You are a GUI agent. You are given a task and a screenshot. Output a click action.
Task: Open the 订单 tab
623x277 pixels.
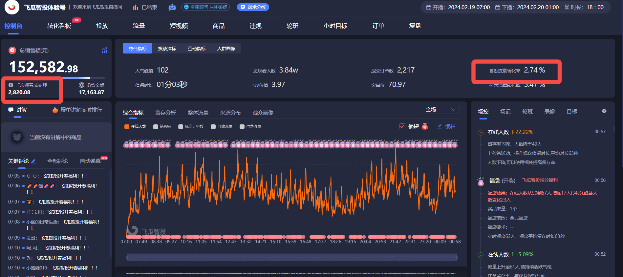click(x=378, y=26)
